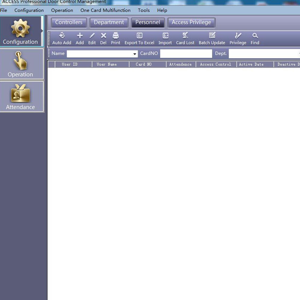Sort by the User ID column header
Viewport: 300px width, 300px height.
click(x=70, y=64)
